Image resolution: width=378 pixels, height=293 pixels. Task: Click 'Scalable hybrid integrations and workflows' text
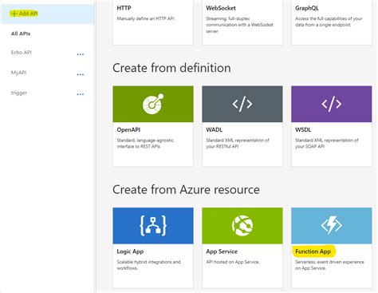point(148,265)
